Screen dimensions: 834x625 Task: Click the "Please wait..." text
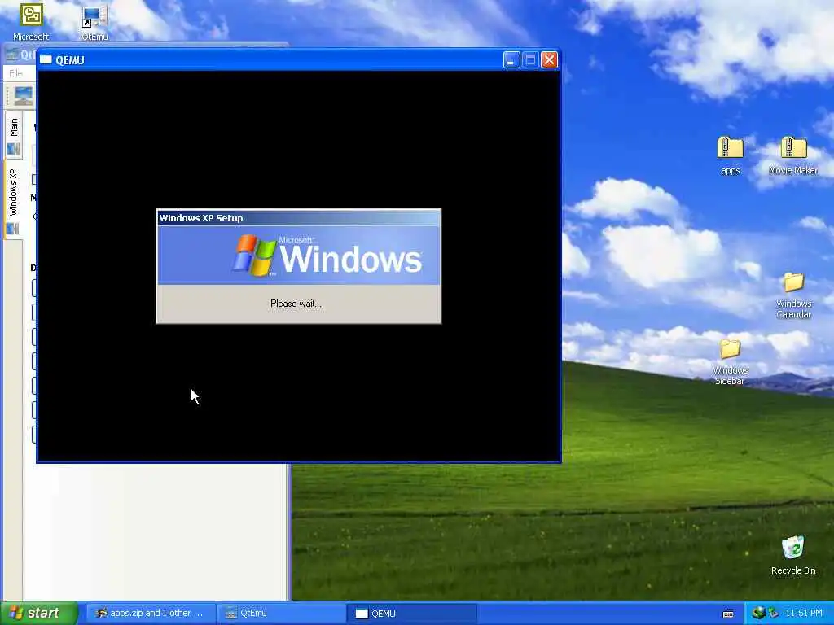(x=296, y=304)
